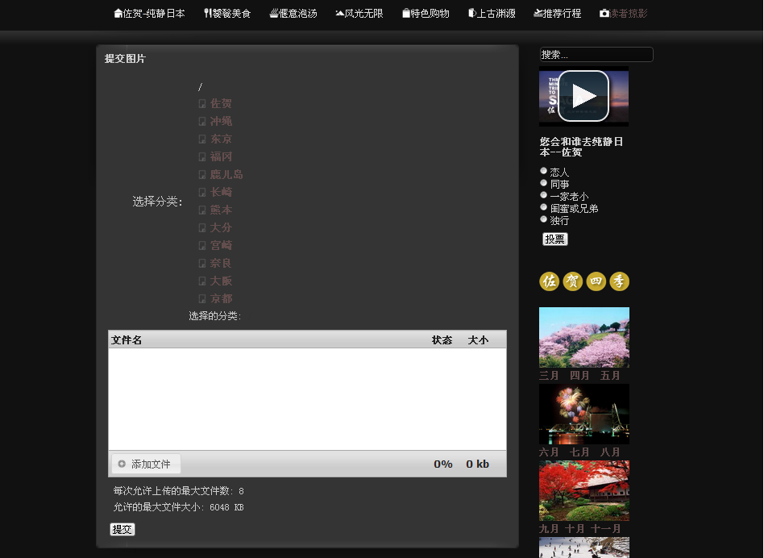The height and width of the screenshot is (558, 764).
Task: Play the Saga trip video
Action: point(583,96)
